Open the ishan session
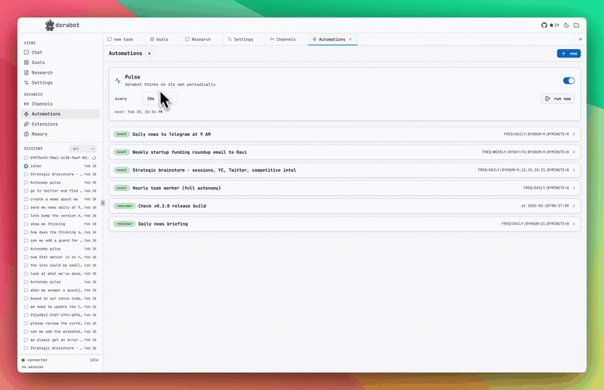Image resolution: width=604 pixels, height=390 pixels. pos(60,166)
